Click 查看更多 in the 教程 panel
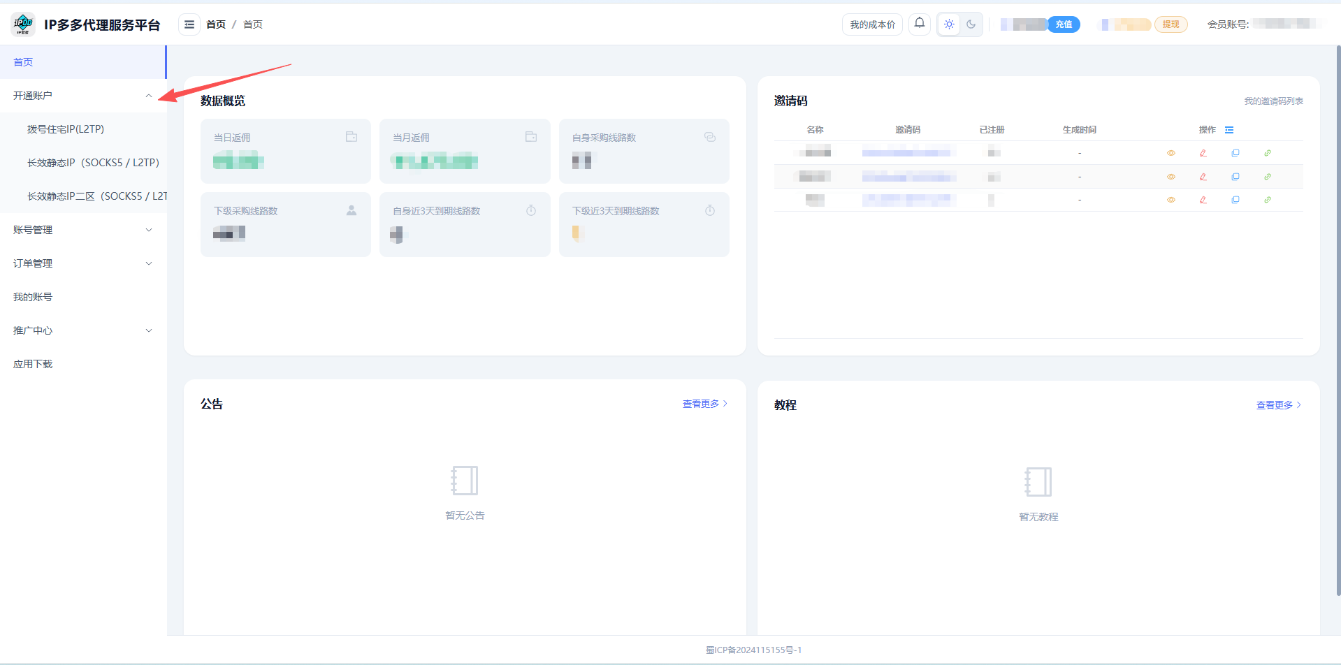The image size is (1341, 665). tap(1278, 405)
